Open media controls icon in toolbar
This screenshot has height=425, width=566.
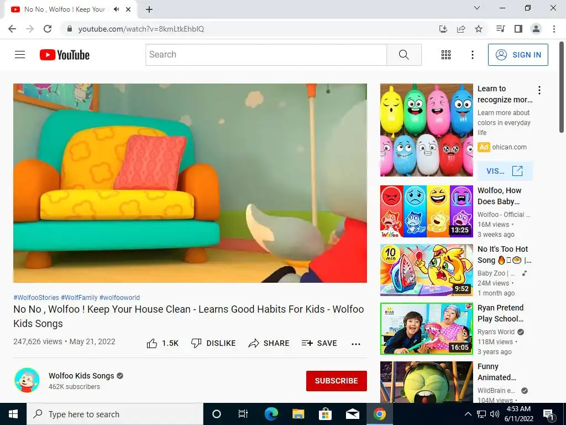[x=500, y=29]
